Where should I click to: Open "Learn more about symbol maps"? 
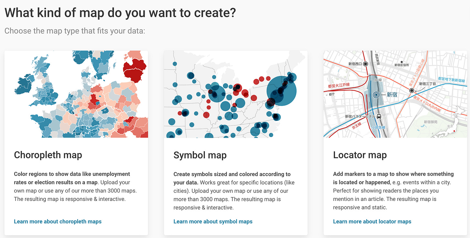pyautogui.click(x=213, y=222)
